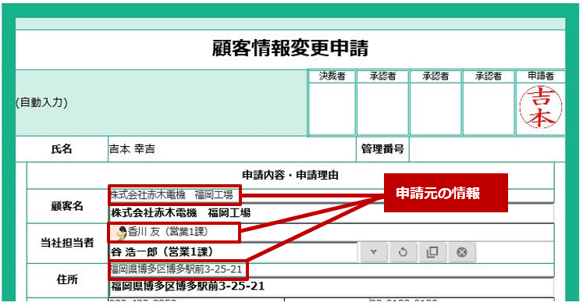This screenshot has width=583, height=306.
Task: Open the 当社担当者 dropdown arrow
Action: coord(374,252)
